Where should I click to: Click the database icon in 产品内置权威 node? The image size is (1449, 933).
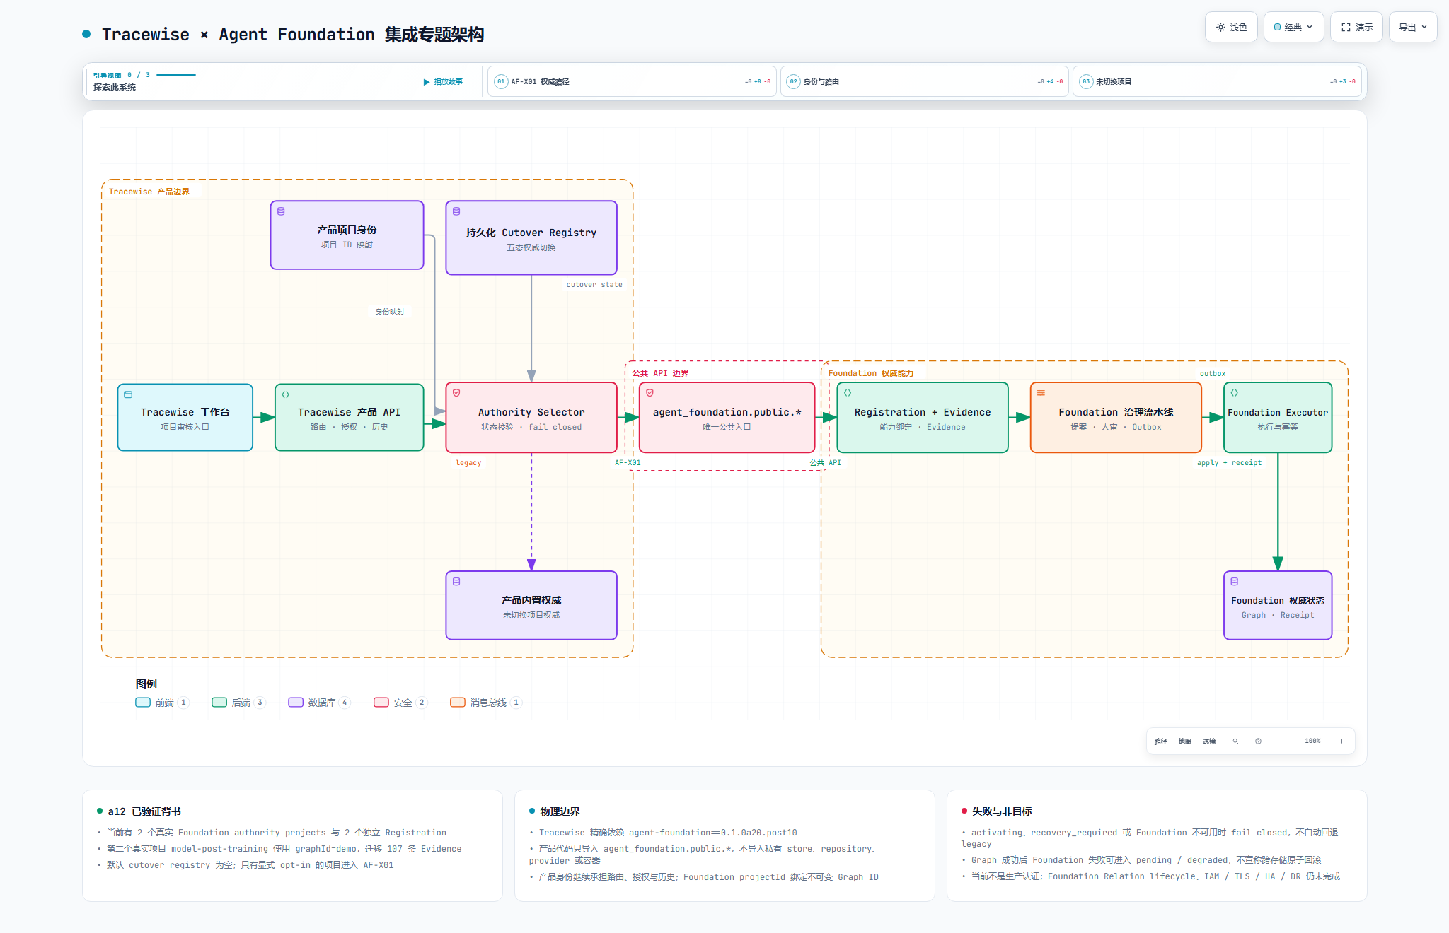tap(456, 582)
